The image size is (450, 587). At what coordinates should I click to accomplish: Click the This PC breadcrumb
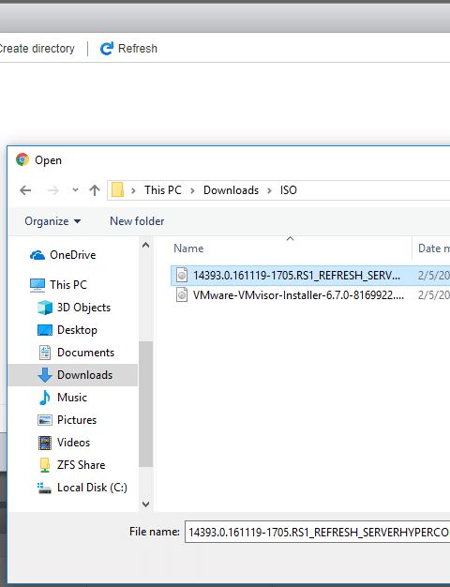click(x=163, y=190)
